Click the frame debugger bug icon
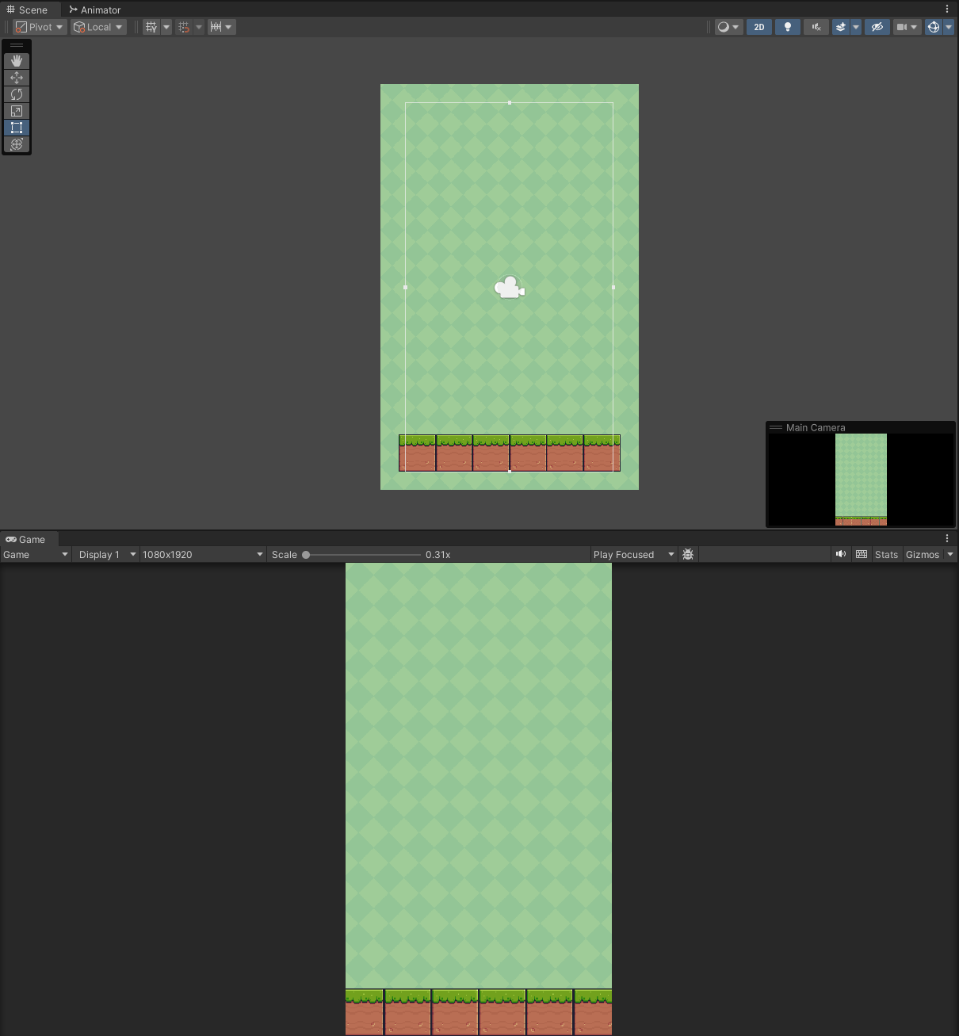This screenshot has height=1036, width=959. (688, 555)
